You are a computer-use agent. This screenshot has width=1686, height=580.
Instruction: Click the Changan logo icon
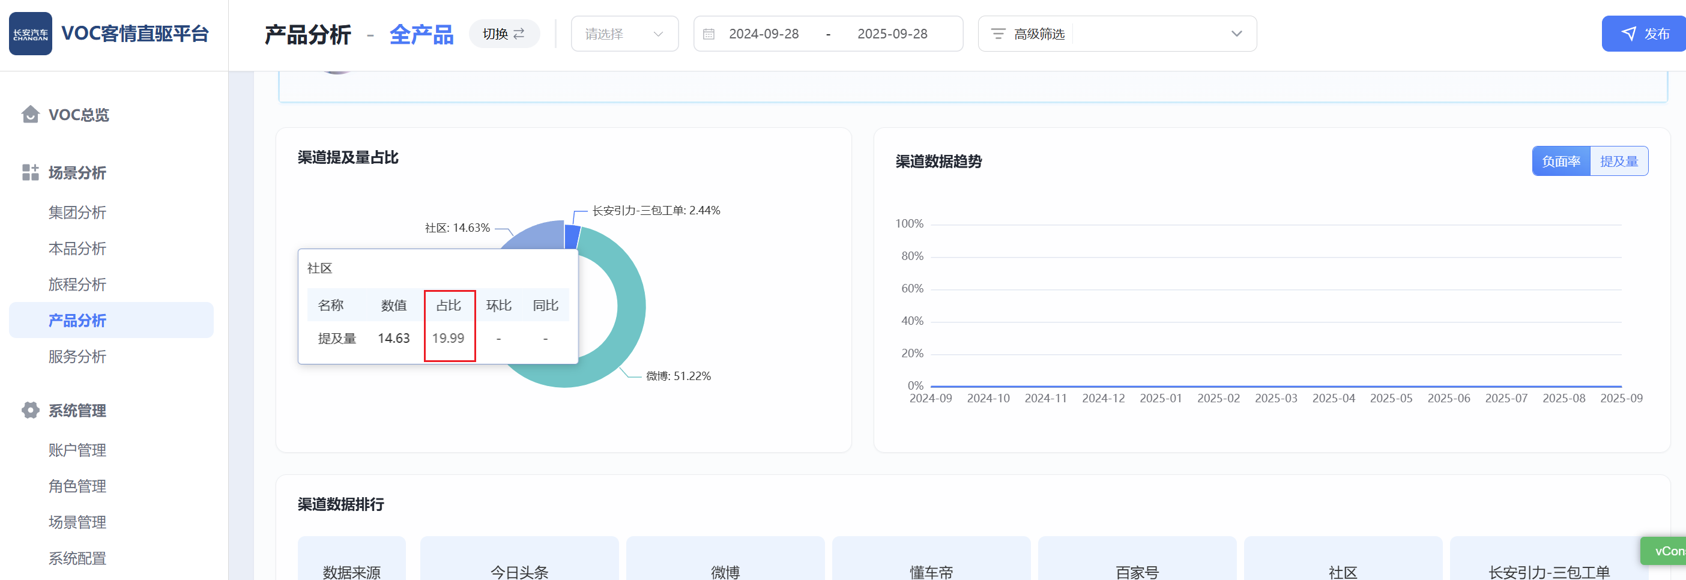[x=30, y=34]
